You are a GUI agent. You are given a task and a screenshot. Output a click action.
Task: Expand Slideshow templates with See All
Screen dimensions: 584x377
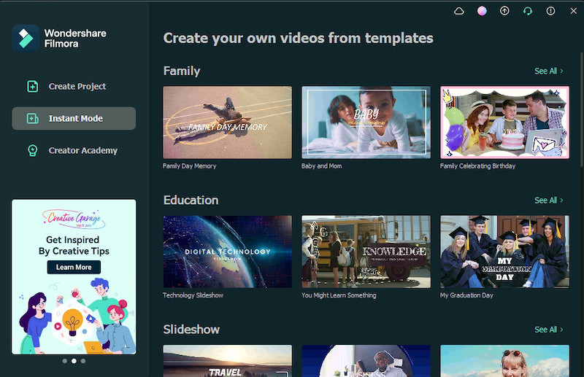[549, 330]
